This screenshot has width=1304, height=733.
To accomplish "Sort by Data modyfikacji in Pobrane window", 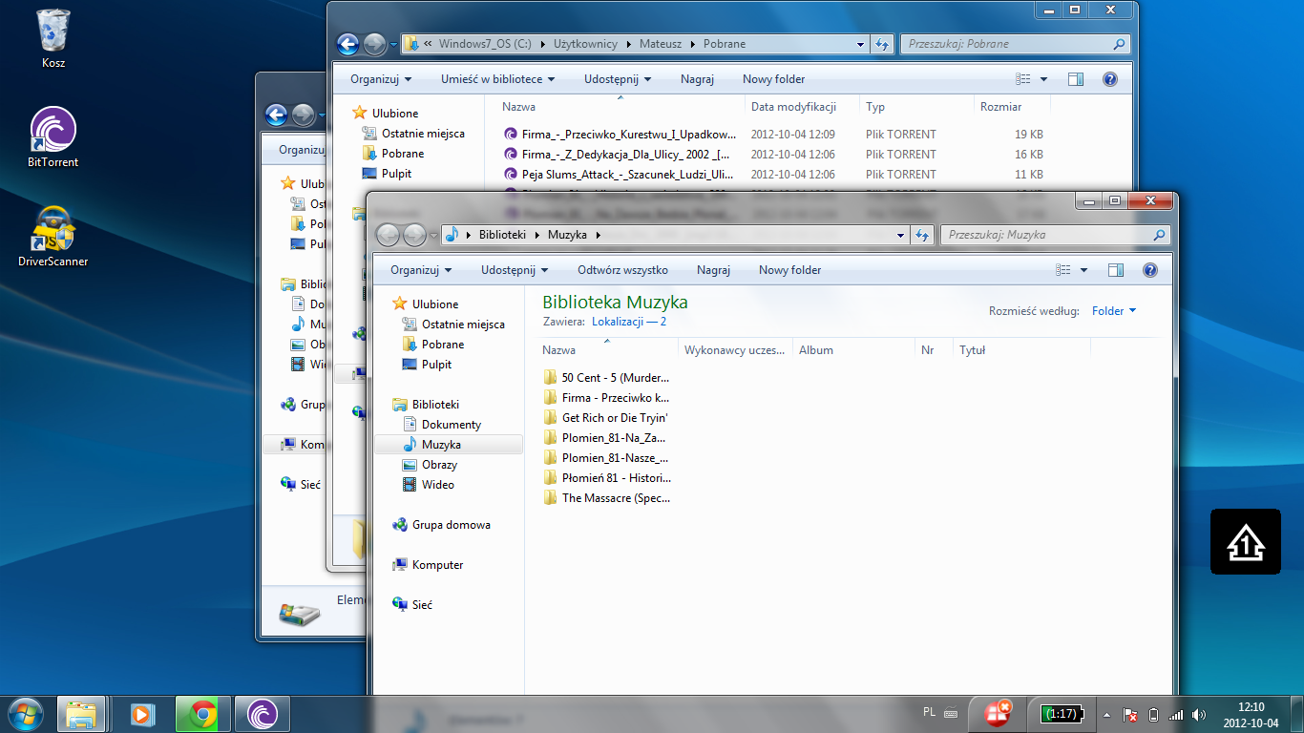I will (802, 107).
